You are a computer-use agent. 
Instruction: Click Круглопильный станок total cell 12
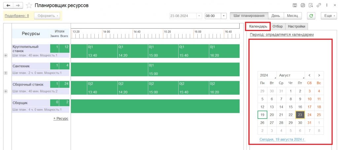pos(64,48)
